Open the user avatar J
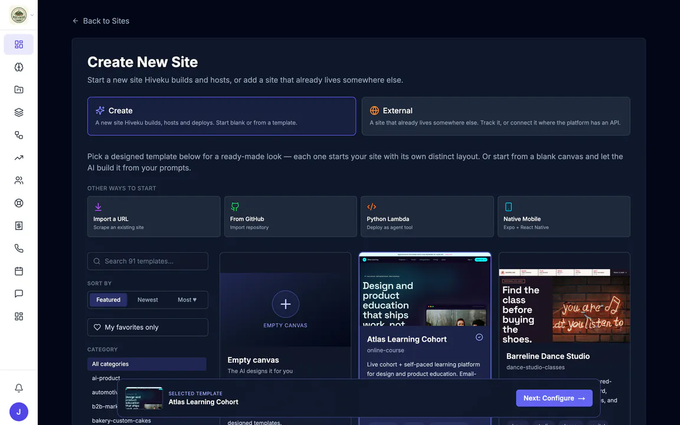This screenshot has height=425, width=680. [x=19, y=412]
